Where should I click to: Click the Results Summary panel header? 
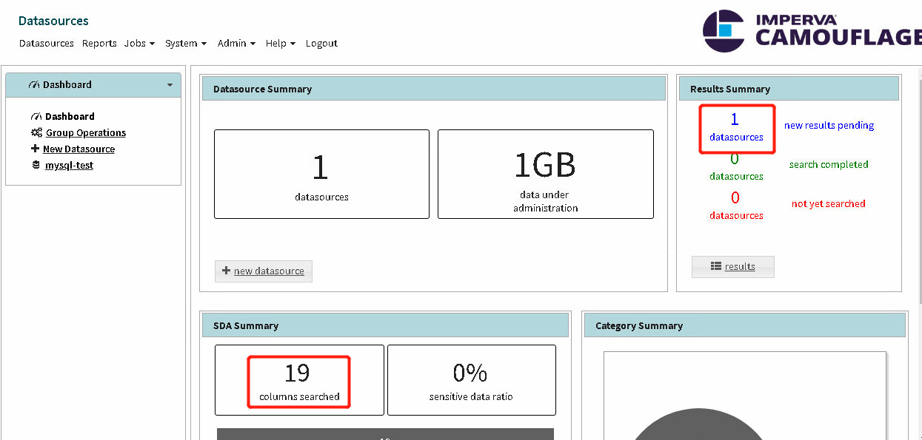(789, 89)
